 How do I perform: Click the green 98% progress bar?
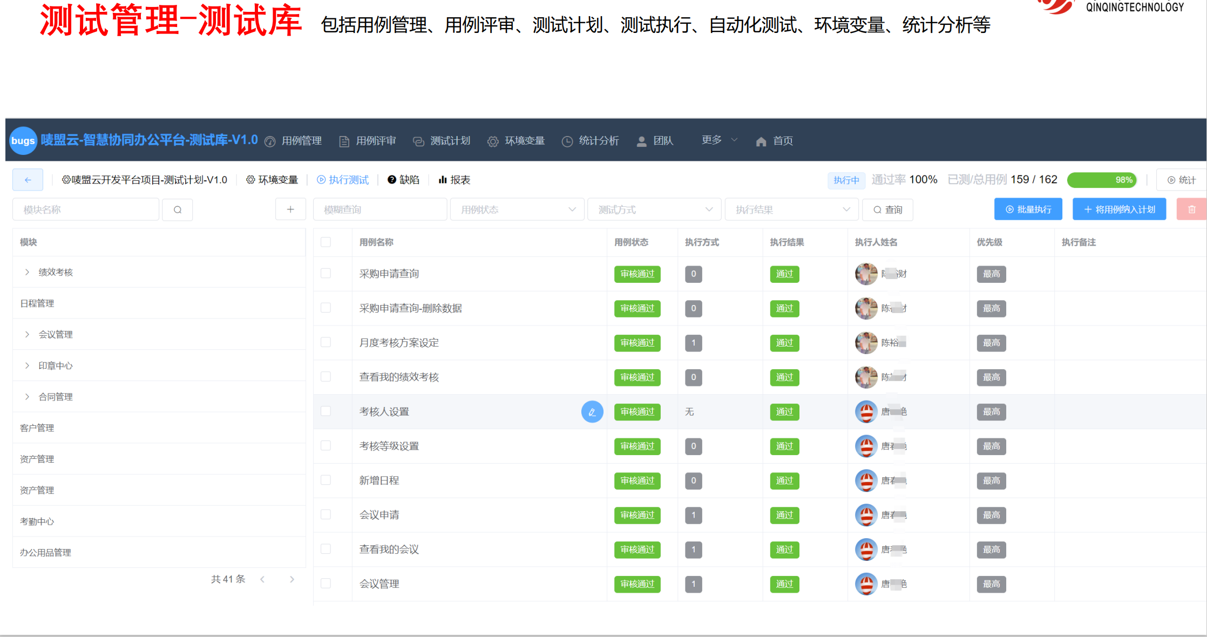[1102, 180]
